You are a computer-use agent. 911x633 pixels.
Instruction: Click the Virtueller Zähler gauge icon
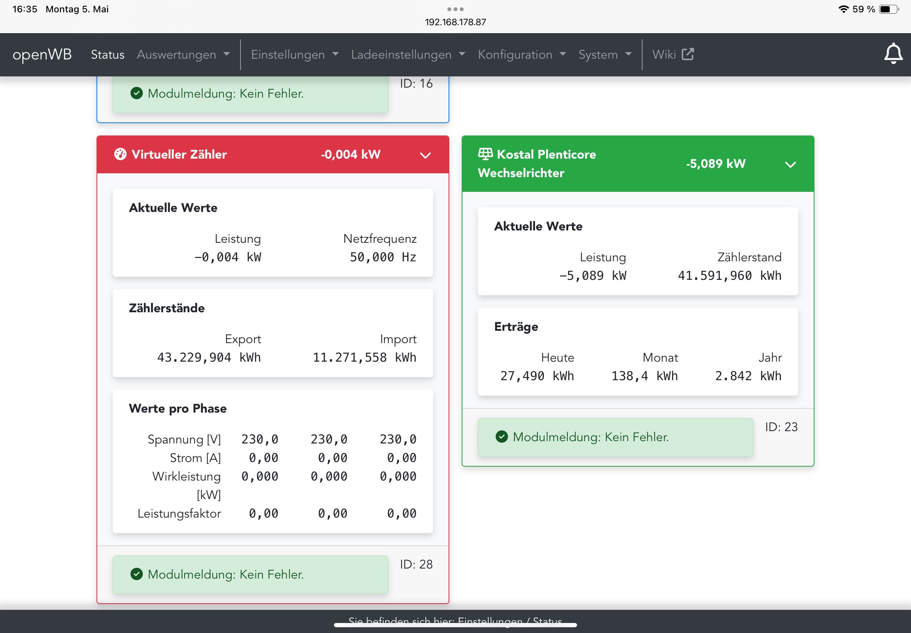click(x=120, y=154)
